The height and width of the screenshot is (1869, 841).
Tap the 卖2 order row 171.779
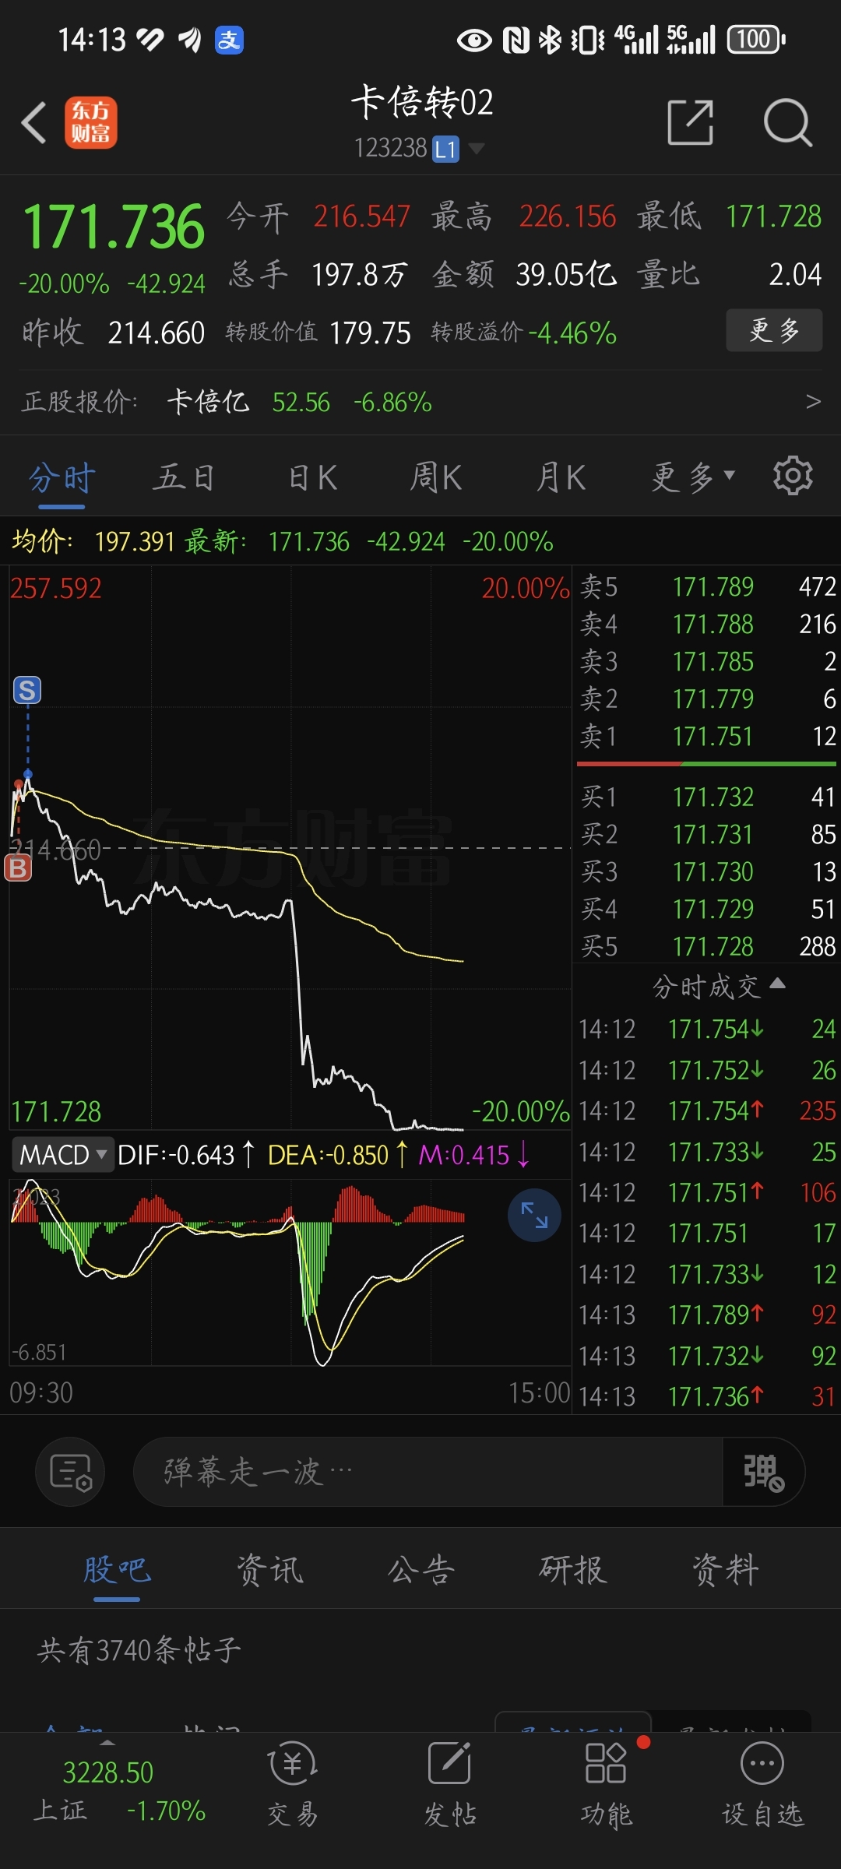pyautogui.click(x=707, y=699)
